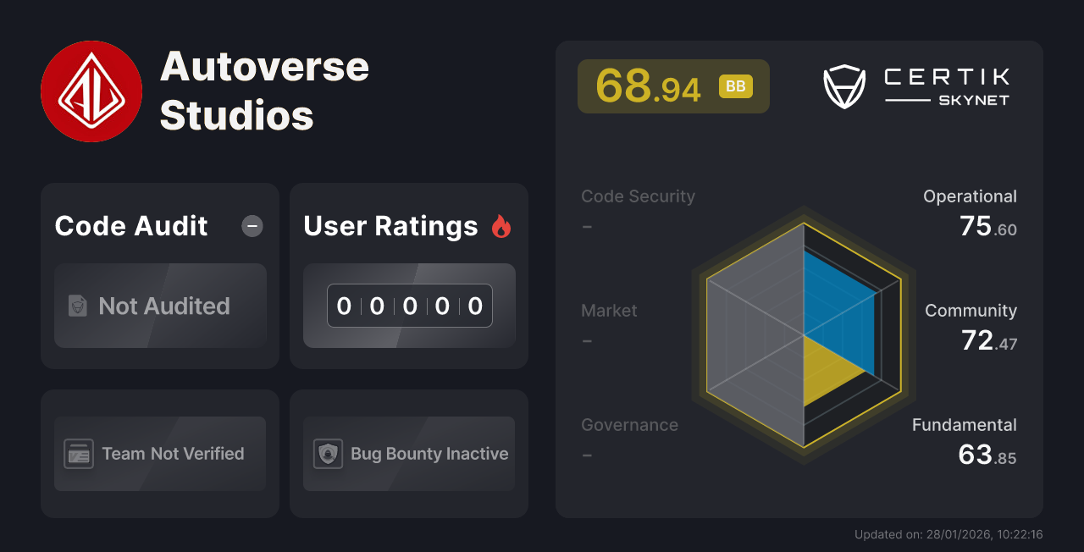Click the yellow BB grade badge

click(x=735, y=86)
